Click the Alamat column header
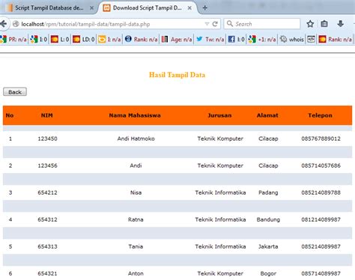Screen dimensions: 355x280 tap(267, 115)
